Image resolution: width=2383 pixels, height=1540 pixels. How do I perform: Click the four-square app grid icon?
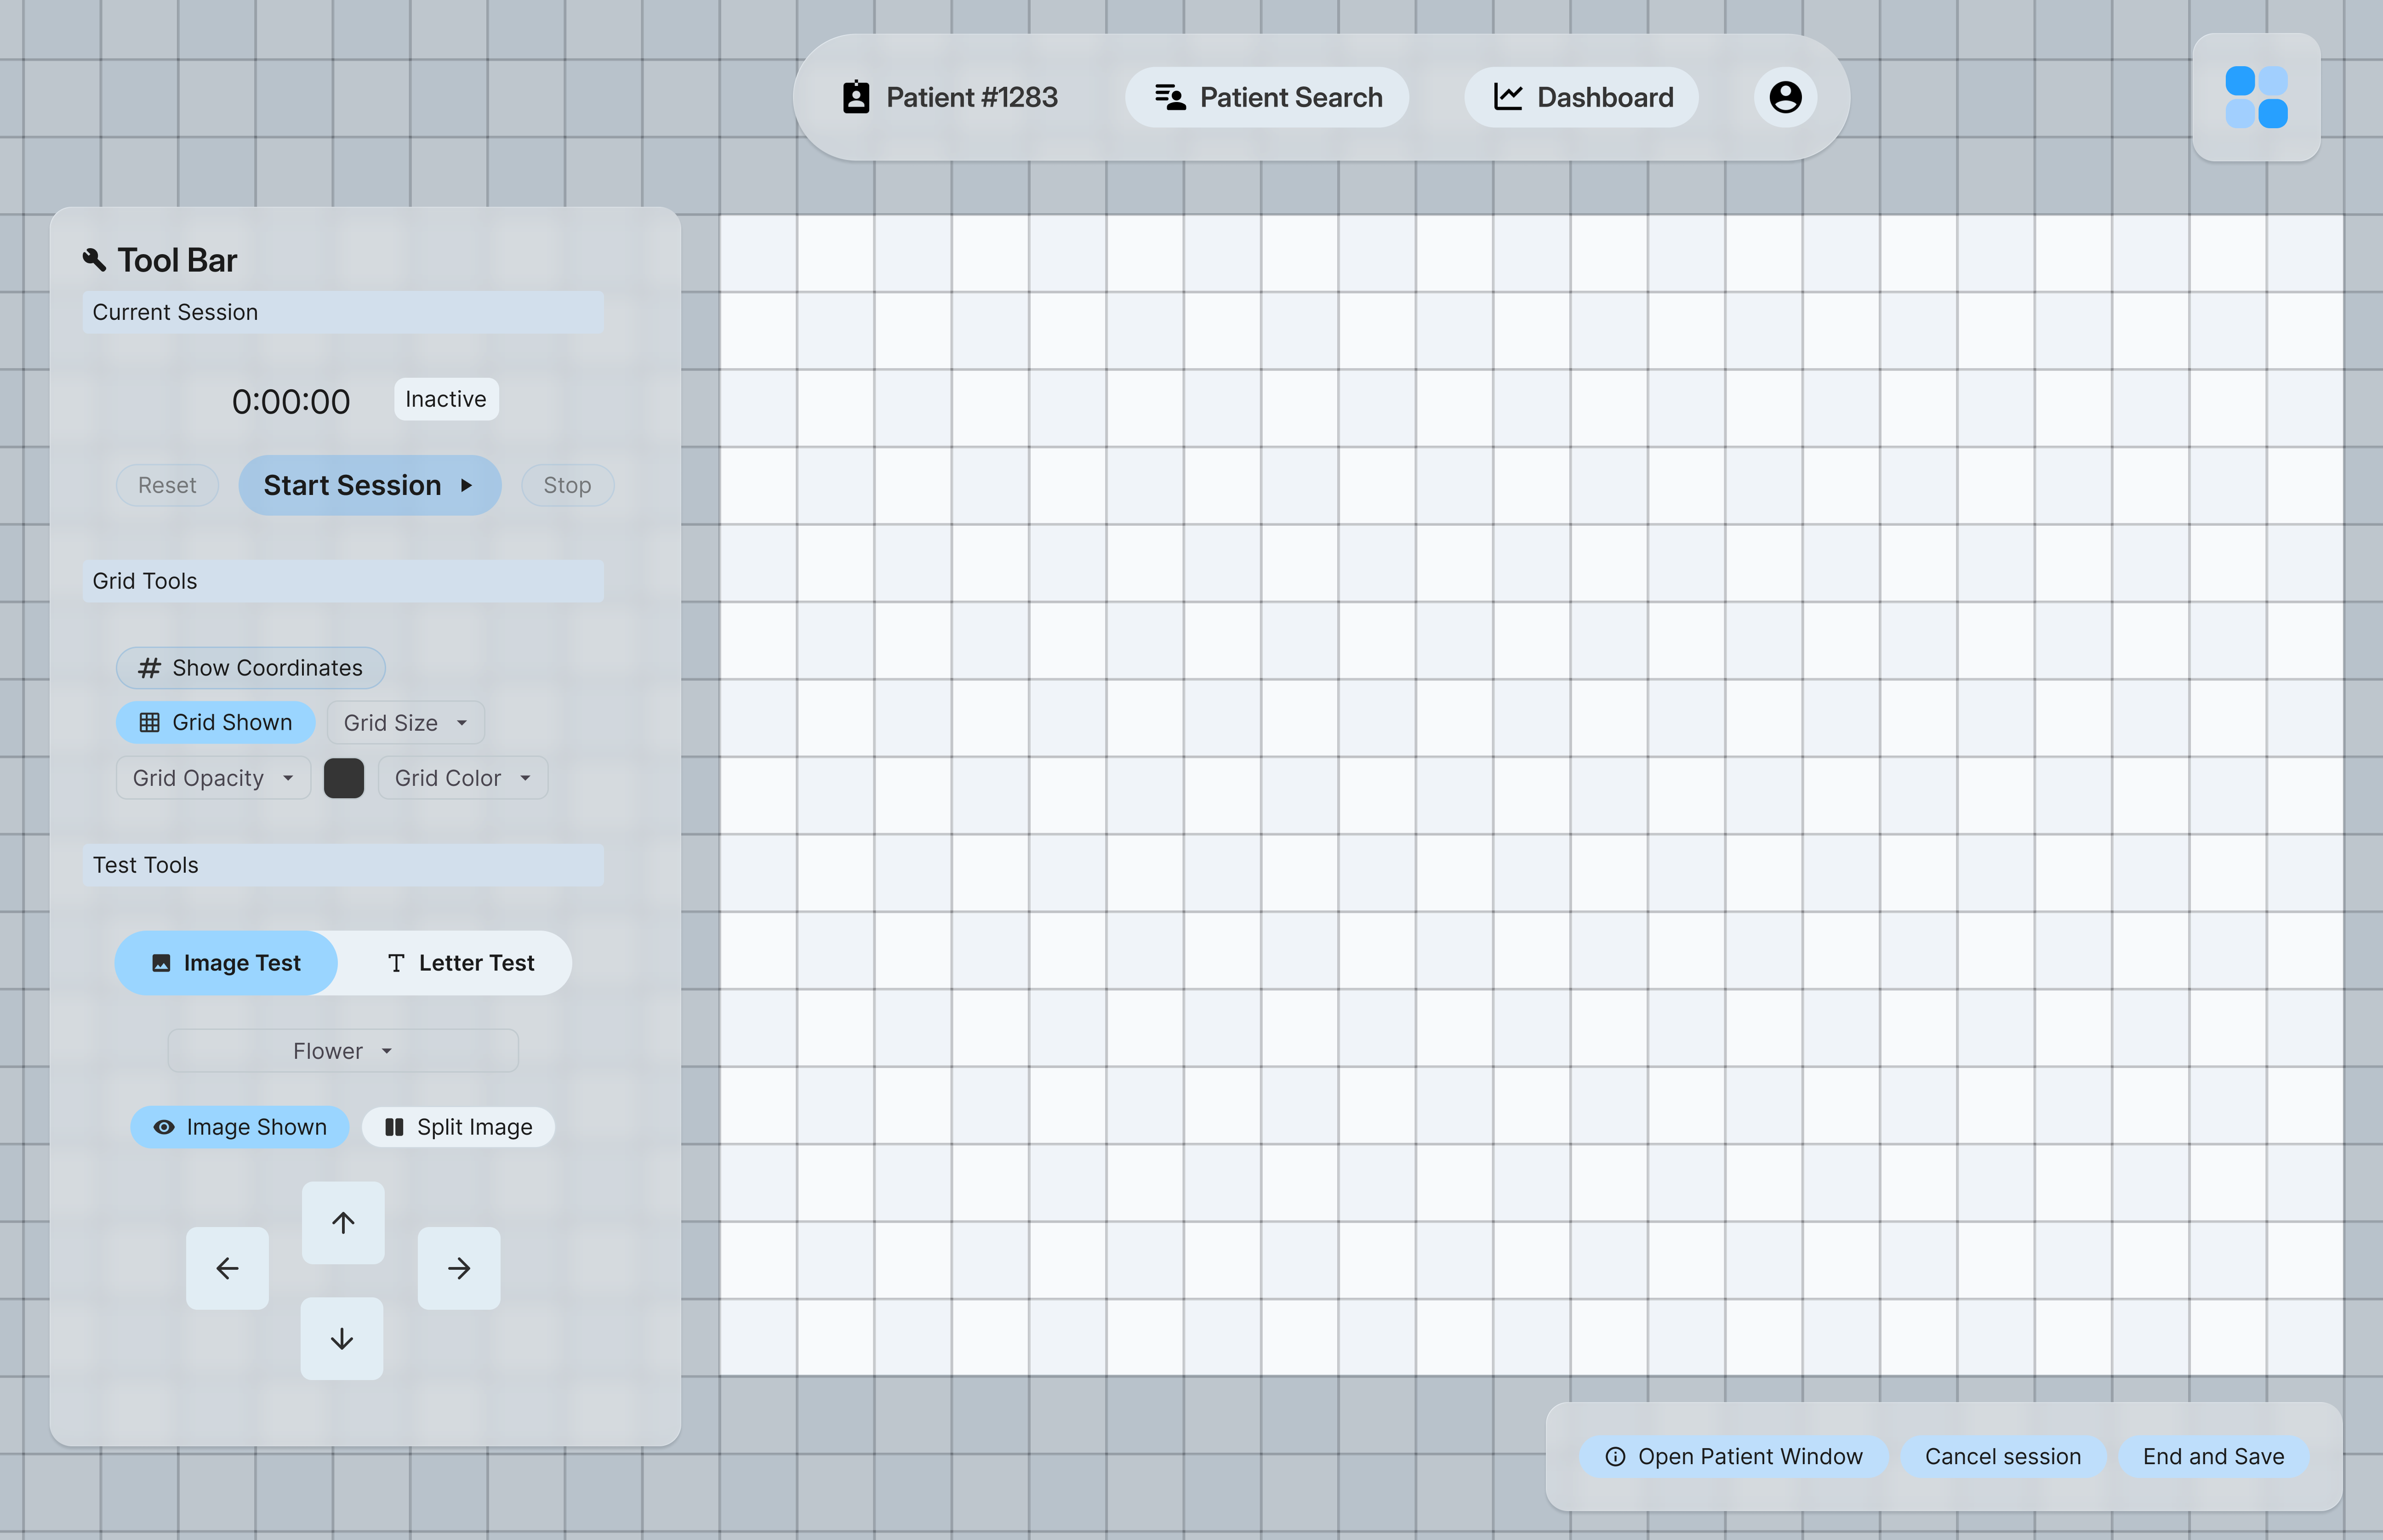pos(2256,97)
